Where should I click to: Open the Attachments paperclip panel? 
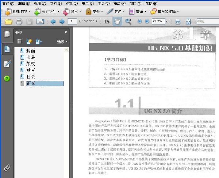click(7, 168)
